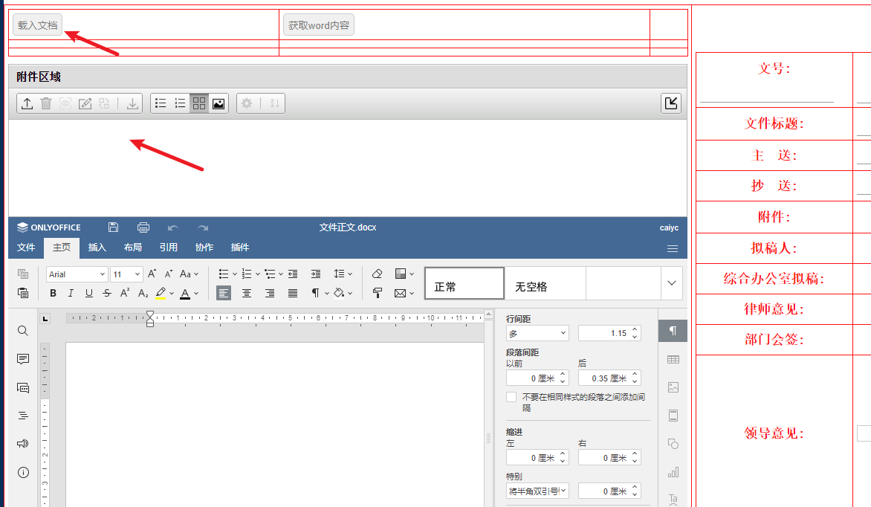
Task: Select the 无空格 paragraph style
Action: (545, 283)
